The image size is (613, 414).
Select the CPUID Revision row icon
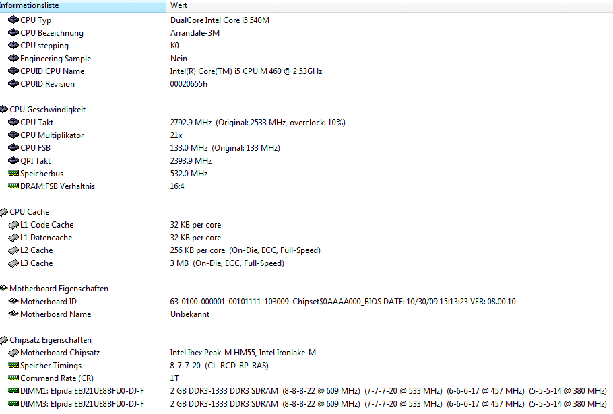[13, 83]
